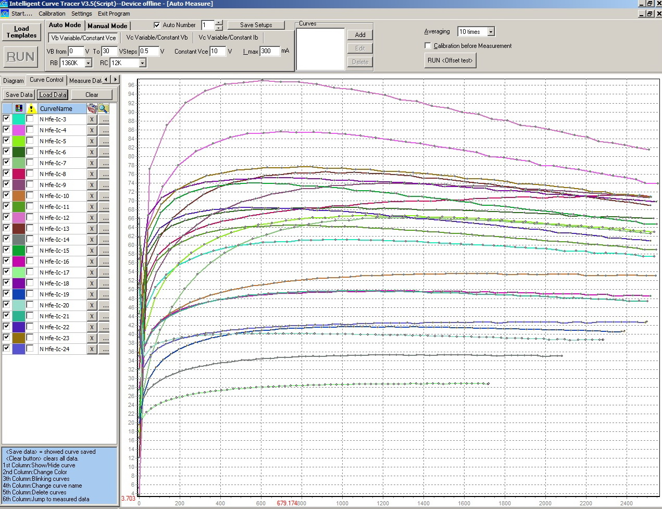Enable Calibration before Measurement
662x509 pixels.
coord(428,46)
